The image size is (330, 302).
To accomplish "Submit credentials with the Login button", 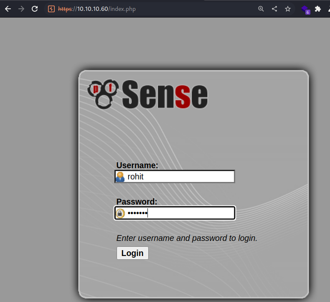I will (132, 253).
